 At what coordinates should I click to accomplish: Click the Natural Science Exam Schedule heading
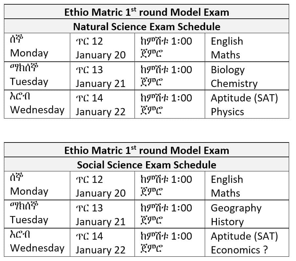pos(146,26)
